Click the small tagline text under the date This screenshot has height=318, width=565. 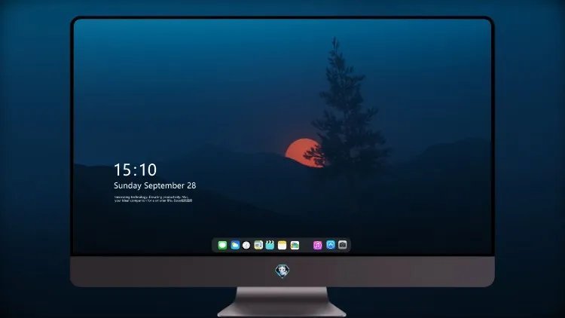(x=153, y=199)
